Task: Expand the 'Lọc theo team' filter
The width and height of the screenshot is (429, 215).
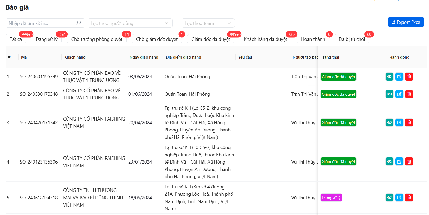Action: 208,23
